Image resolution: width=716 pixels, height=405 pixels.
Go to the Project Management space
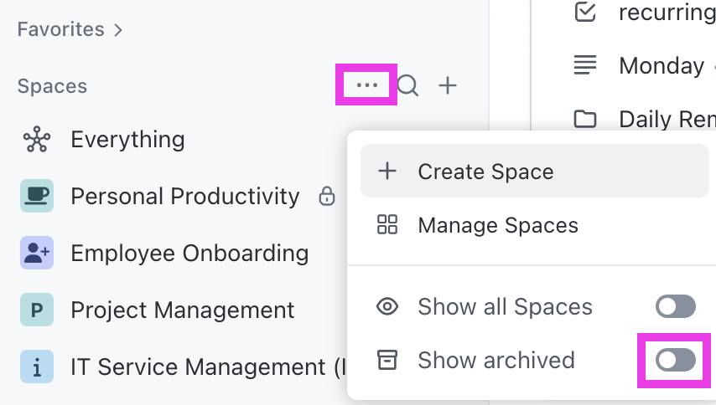pos(182,310)
